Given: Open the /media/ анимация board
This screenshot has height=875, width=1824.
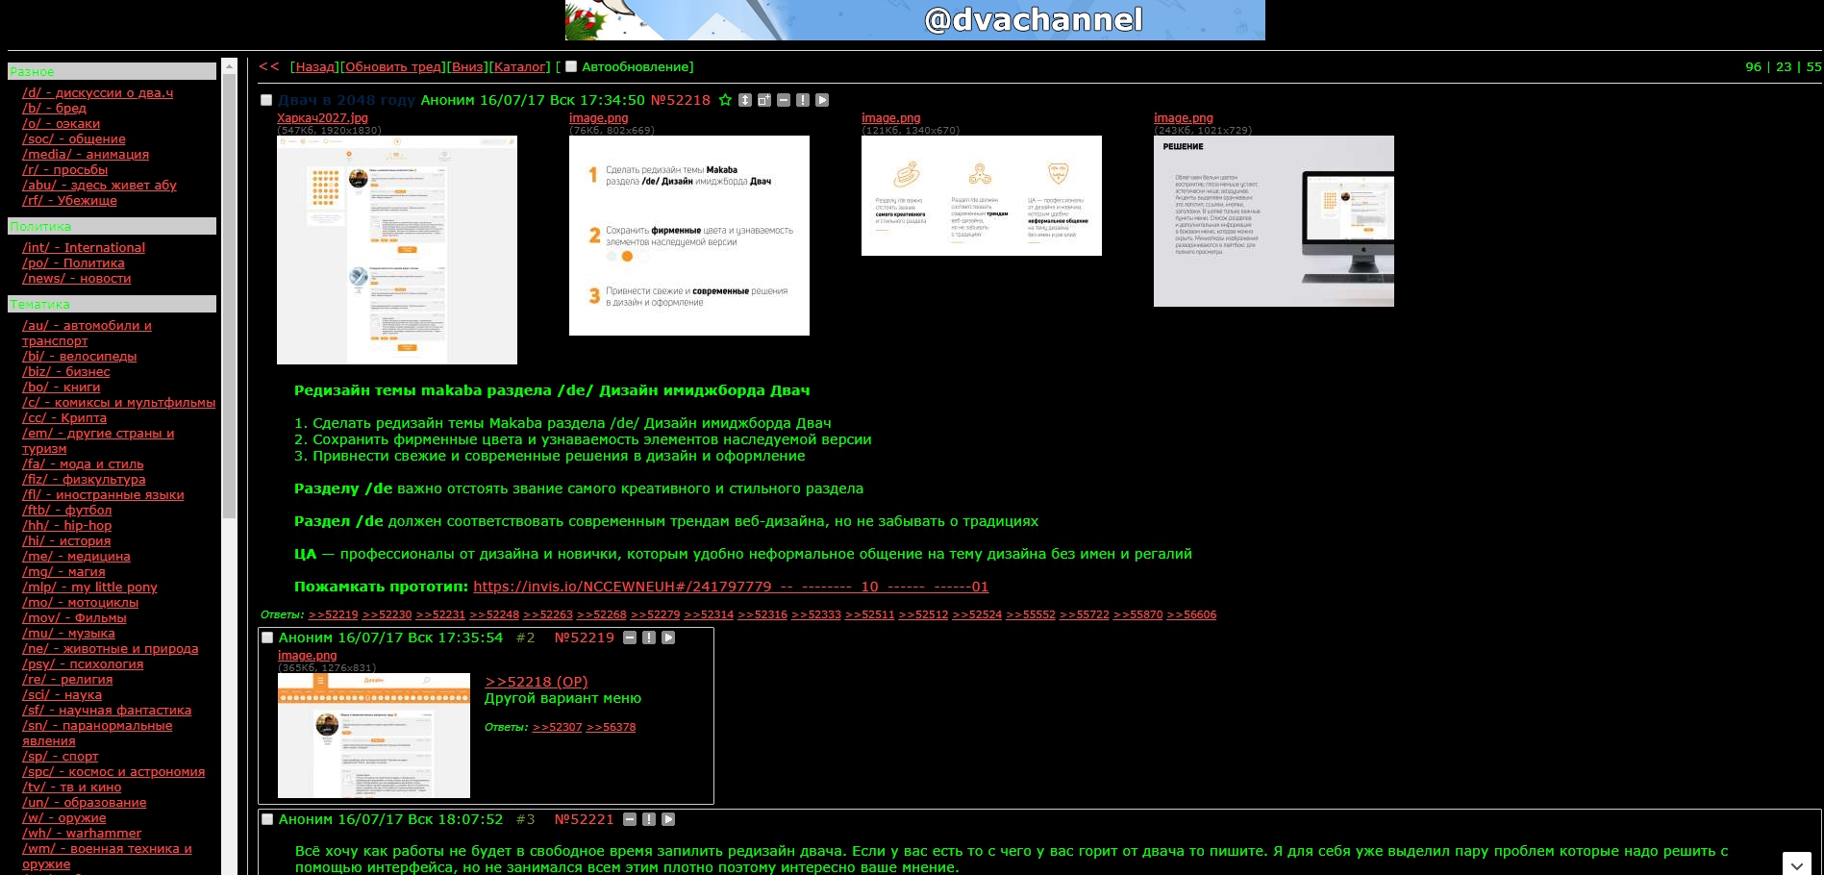Looking at the screenshot, I should click(x=86, y=155).
